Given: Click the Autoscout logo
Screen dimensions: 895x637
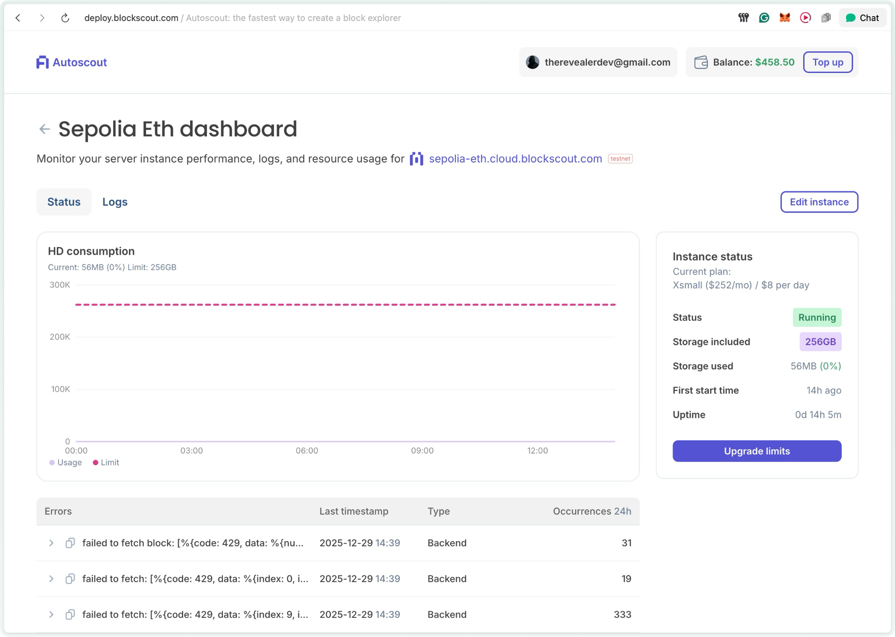Looking at the screenshot, I should pyautogui.click(x=71, y=62).
